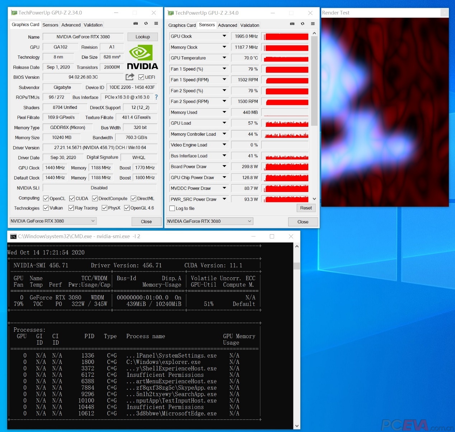The image size is (455, 432).
Task: Click the question mark beside Bus Interface
Action: click(x=156, y=97)
